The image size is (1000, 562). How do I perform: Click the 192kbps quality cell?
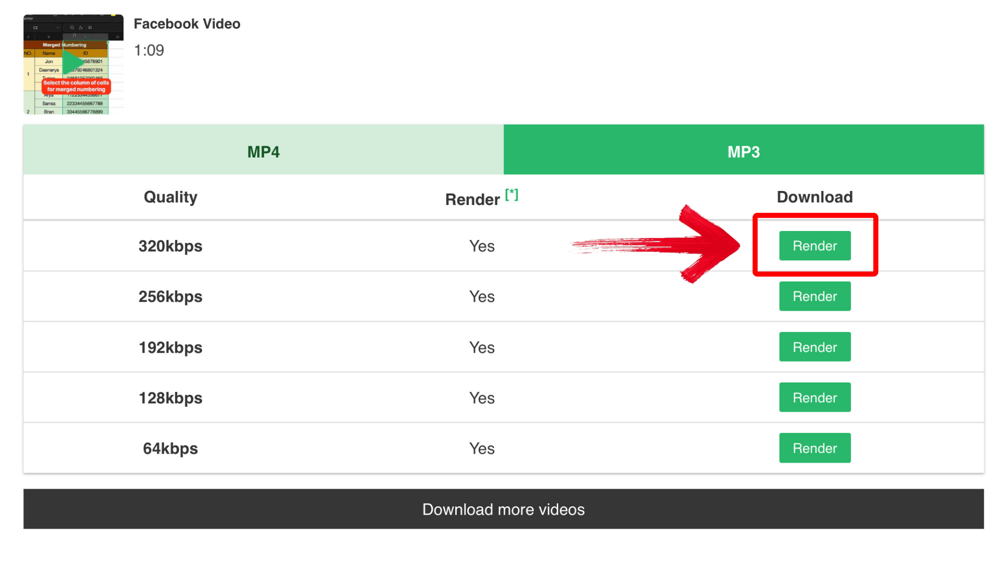tap(170, 348)
